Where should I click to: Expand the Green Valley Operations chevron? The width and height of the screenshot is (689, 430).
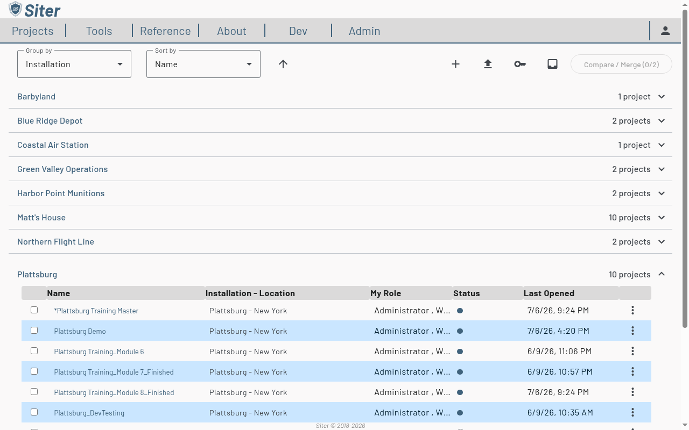pos(662,169)
